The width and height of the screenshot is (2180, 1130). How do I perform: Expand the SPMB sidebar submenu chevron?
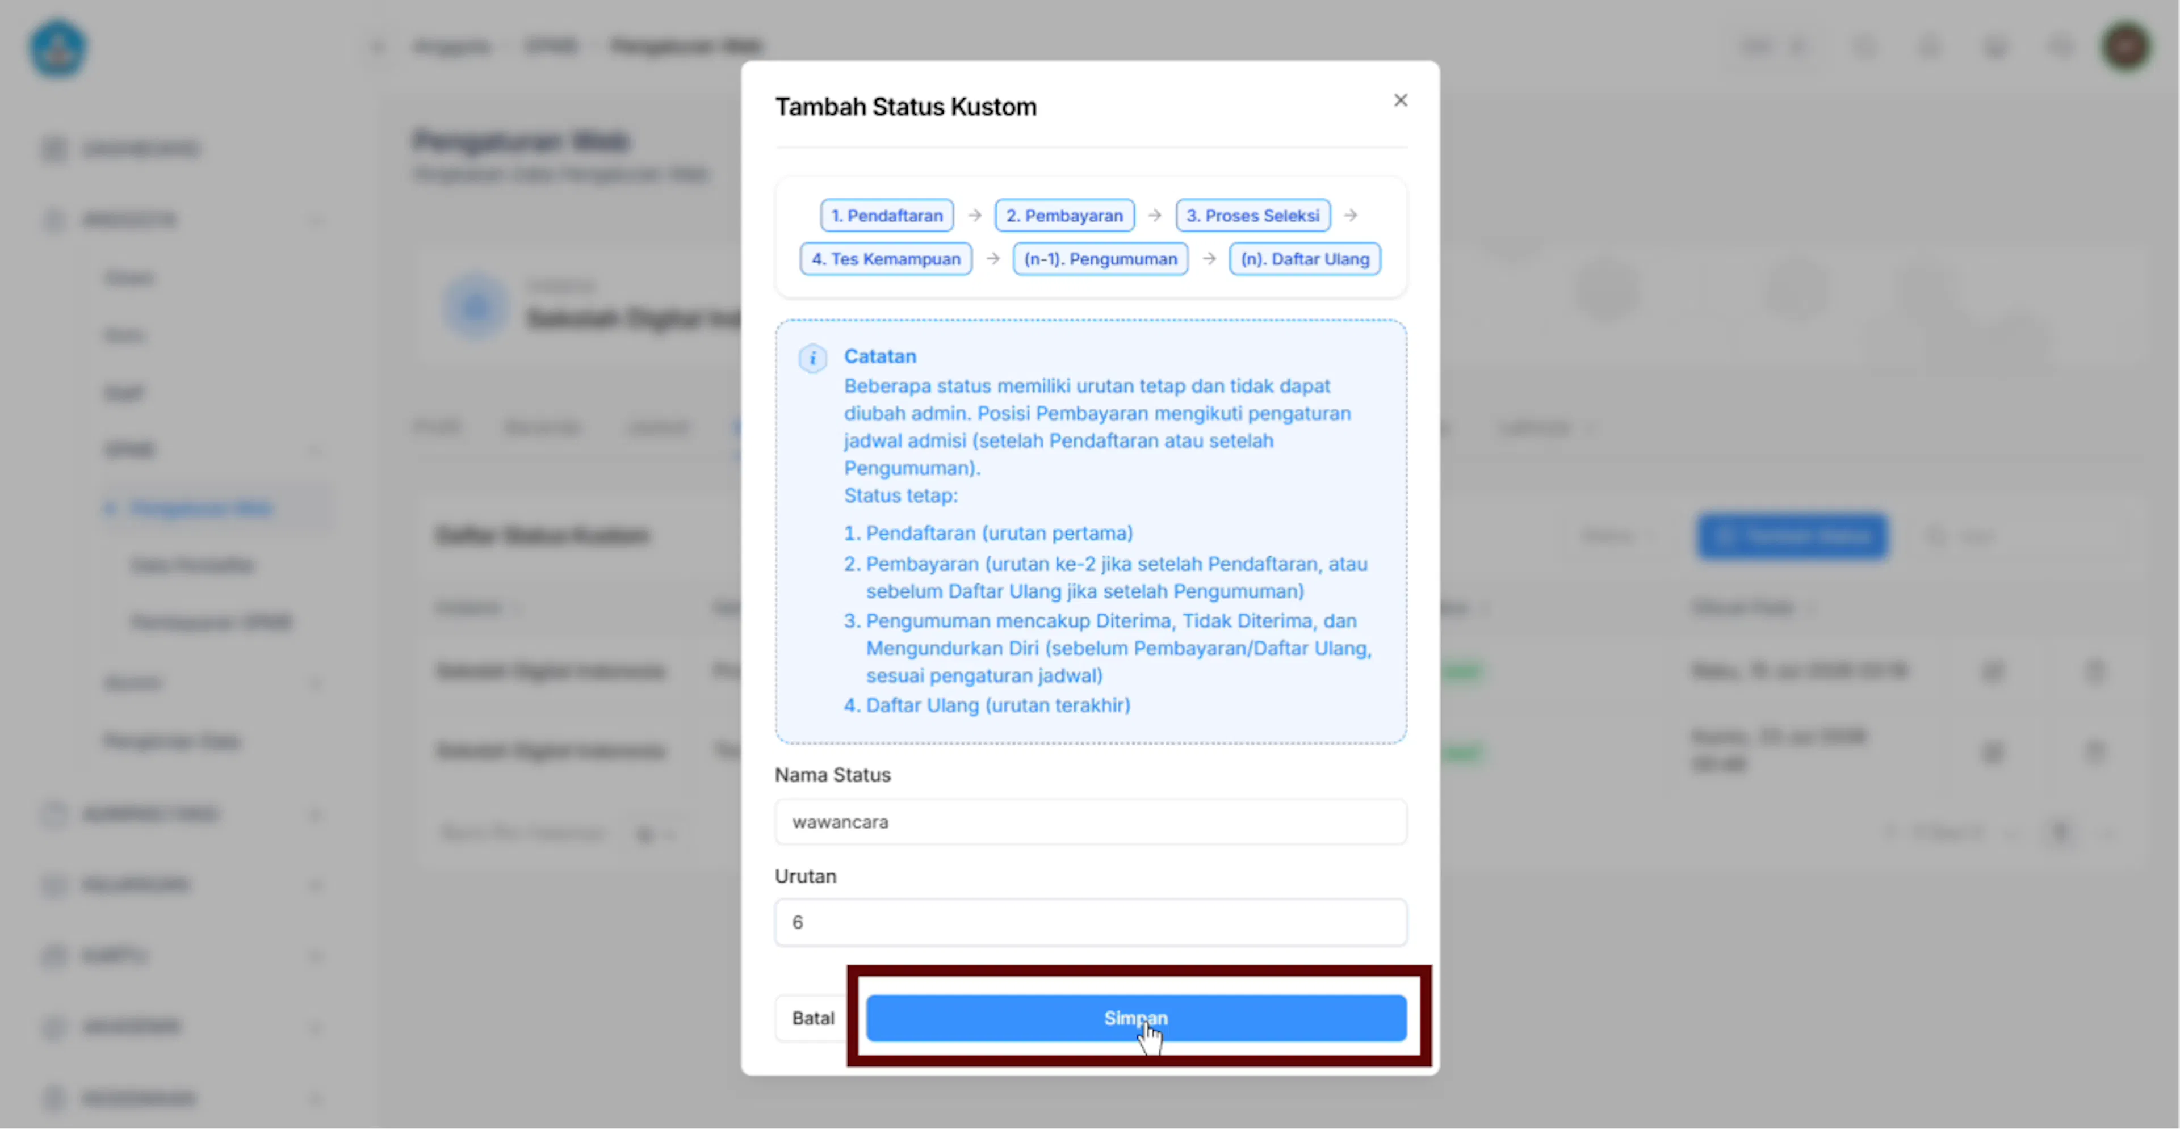pos(316,450)
